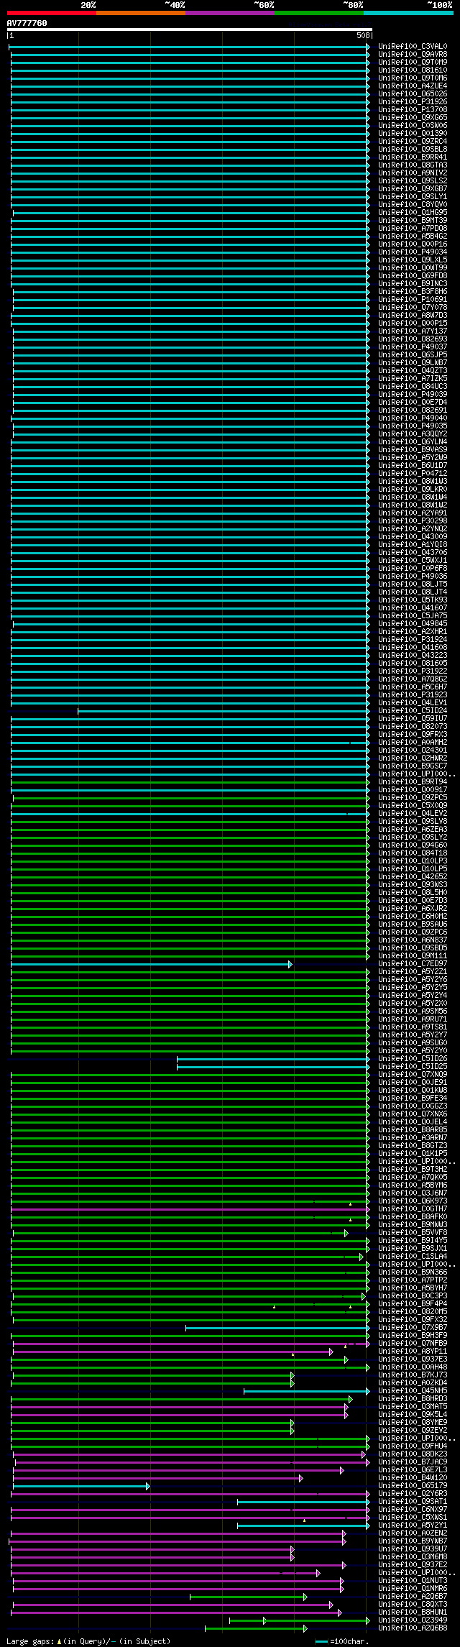The height and width of the screenshot is (1647, 460).
Task: Click the cyan alignment bar for Q45NH5
Action: click(x=307, y=1391)
